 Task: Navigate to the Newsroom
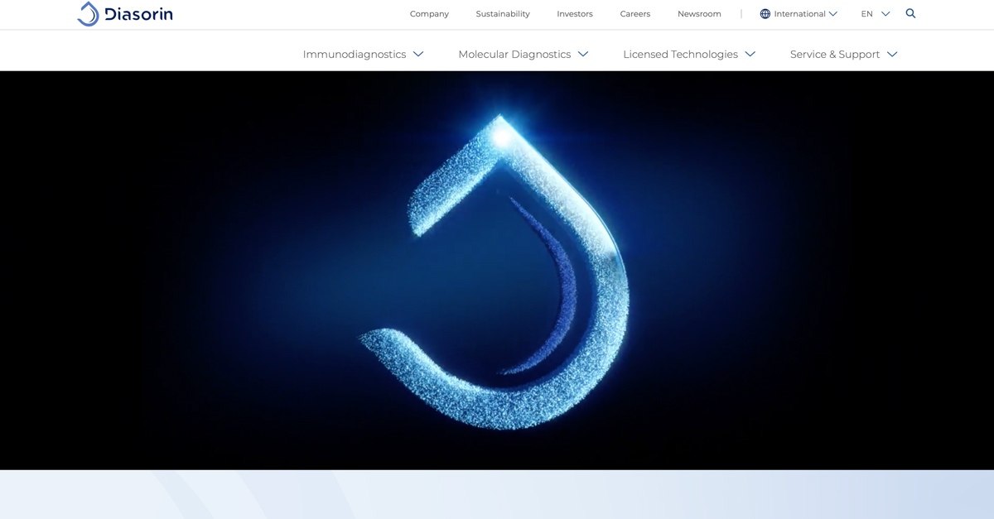click(699, 14)
